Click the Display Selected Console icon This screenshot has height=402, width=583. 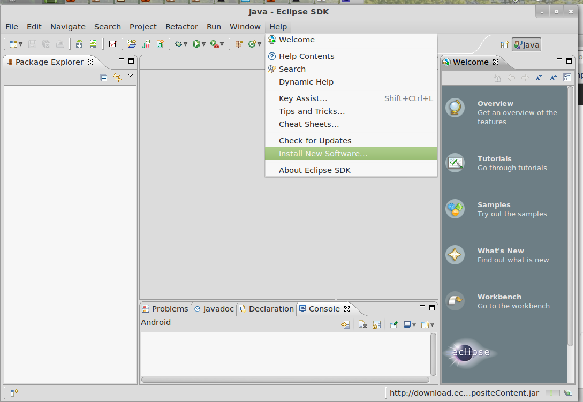pyautogui.click(x=407, y=324)
